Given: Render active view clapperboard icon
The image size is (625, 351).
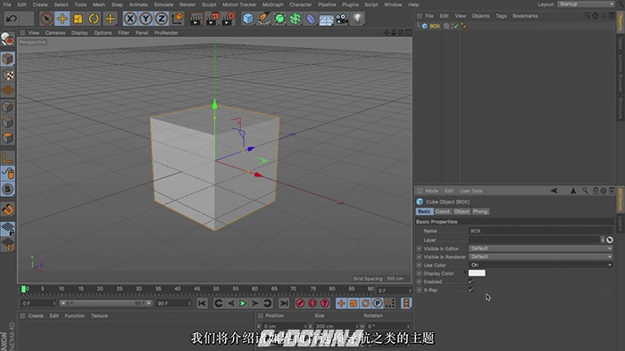Looking at the screenshot, I should 196,19.
